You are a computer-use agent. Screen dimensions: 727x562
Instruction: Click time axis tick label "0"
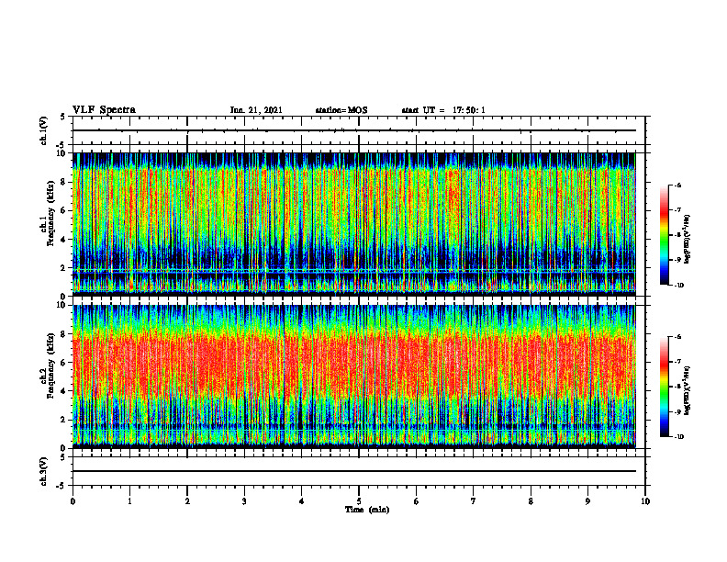pyautogui.click(x=73, y=501)
